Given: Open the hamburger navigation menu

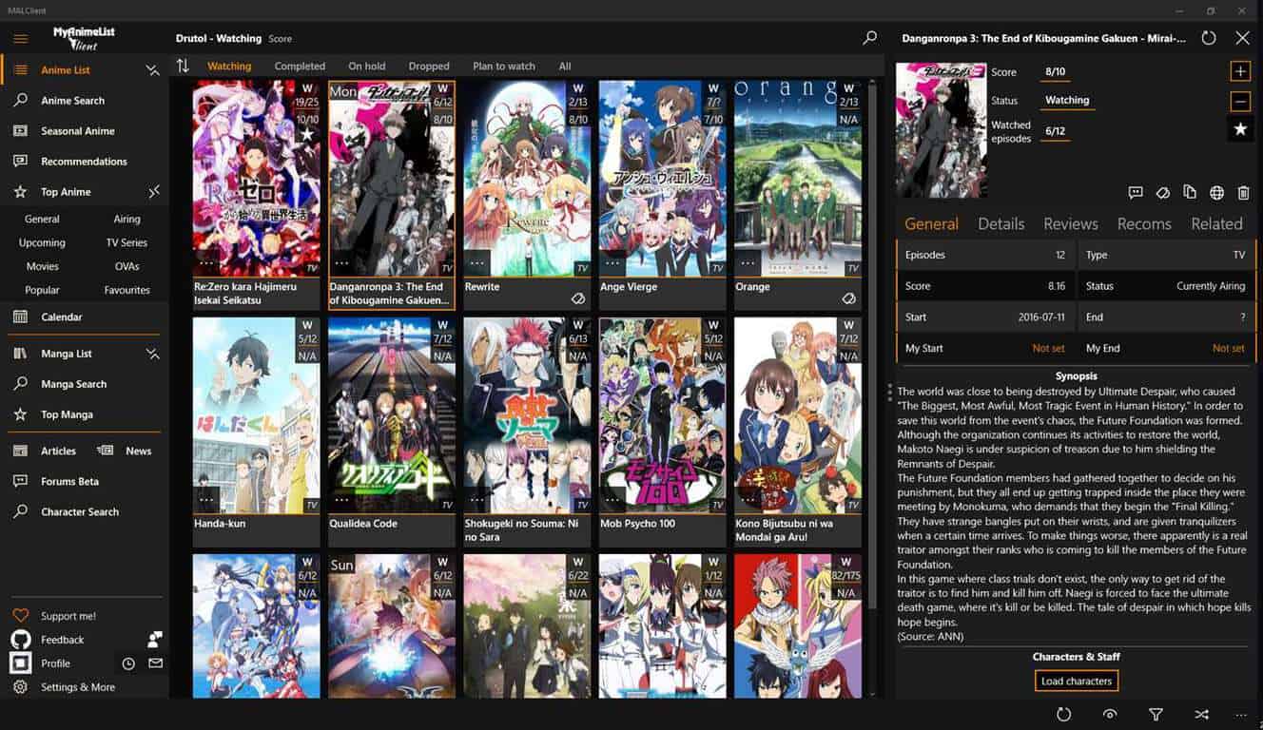Looking at the screenshot, I should [20, 39].
